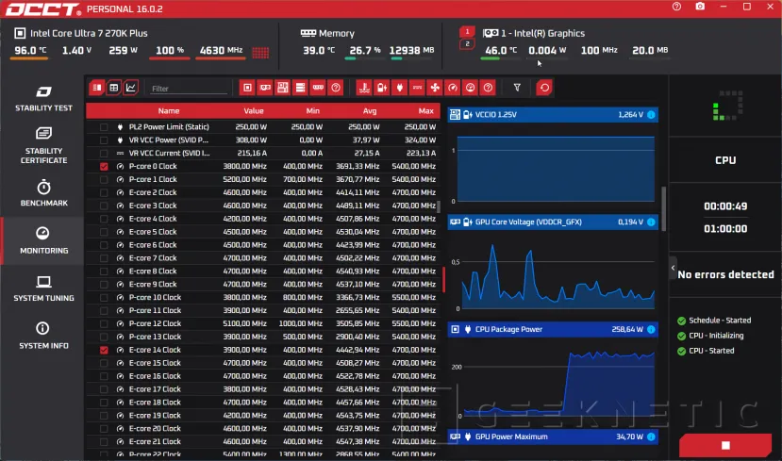Image resolution: width=782 pixels, height=461 pixels.
Task: Toggle the fan sensors filter icon
Action: coord(434,88)
